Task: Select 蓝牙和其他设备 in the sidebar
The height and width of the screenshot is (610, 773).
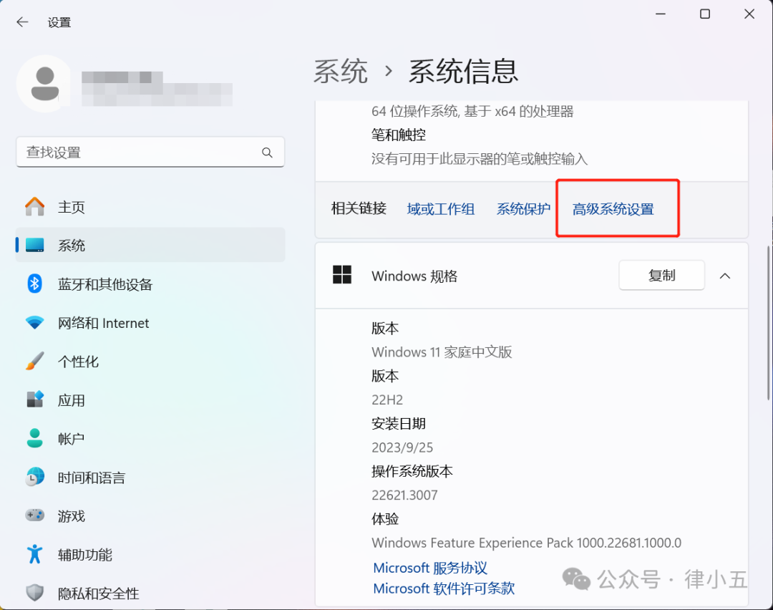Action: point(105,284)
